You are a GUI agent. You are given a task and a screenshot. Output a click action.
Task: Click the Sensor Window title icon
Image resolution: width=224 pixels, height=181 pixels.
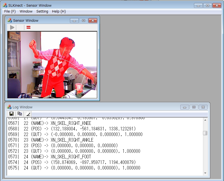click(x=10, y=20)
